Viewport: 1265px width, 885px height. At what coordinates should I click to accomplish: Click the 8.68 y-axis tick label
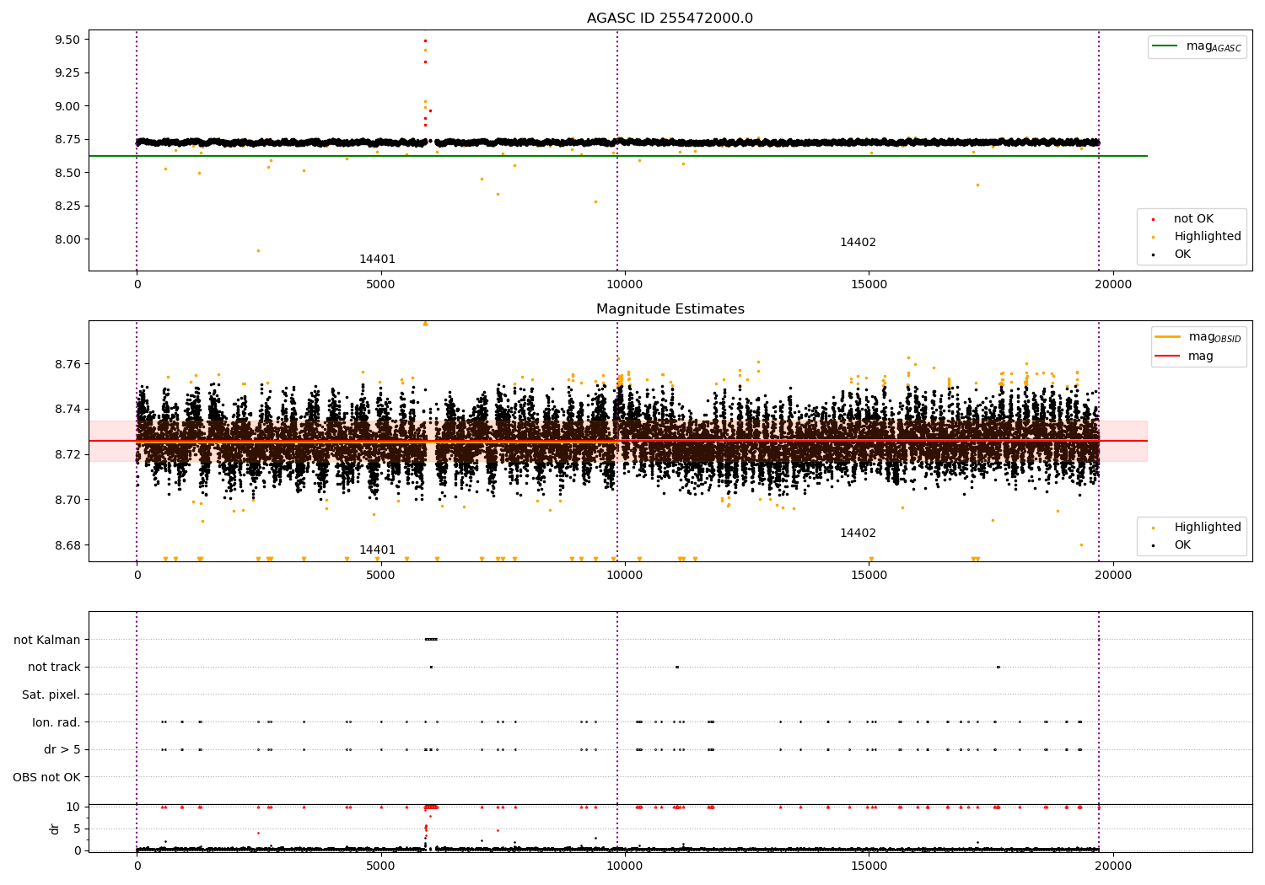[x=67, y=545]
